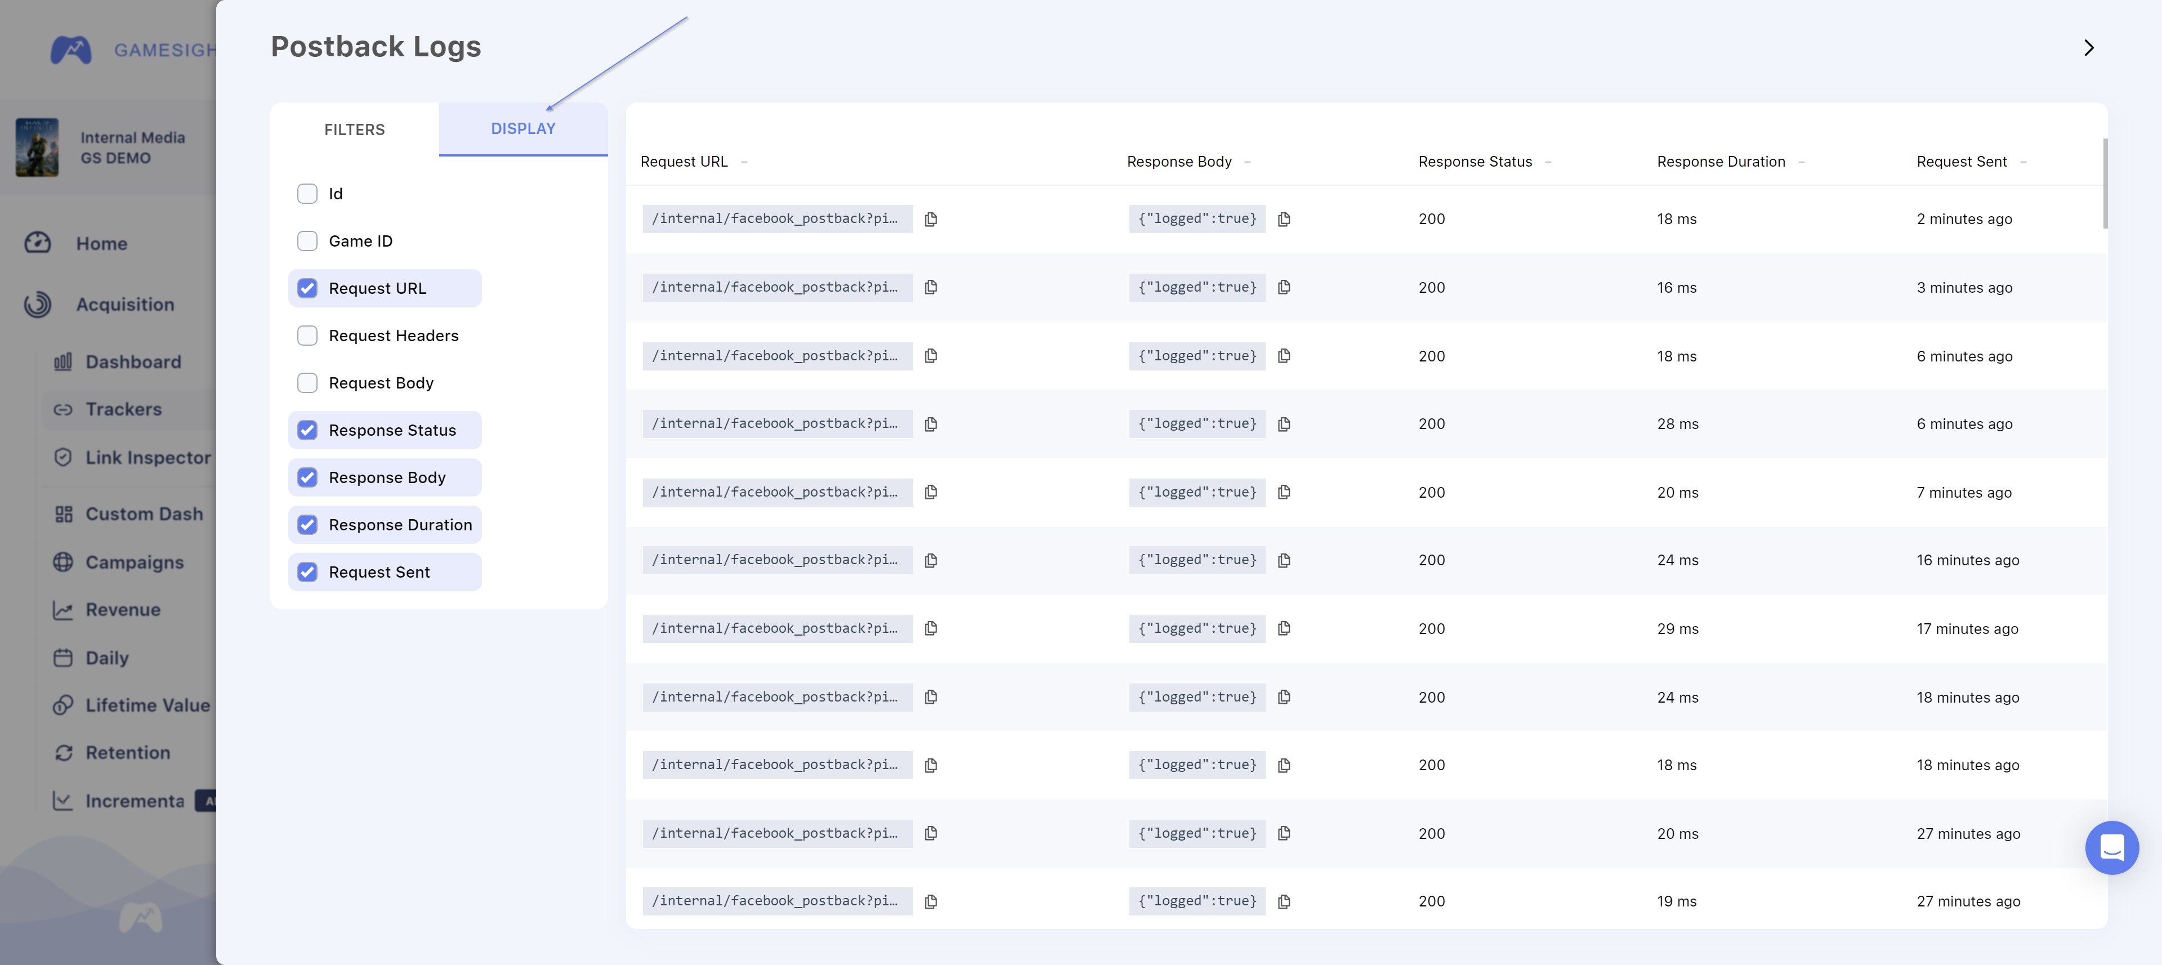Enable the Request Headers checkbox
2162x965 pixels.
pos(307,336)
